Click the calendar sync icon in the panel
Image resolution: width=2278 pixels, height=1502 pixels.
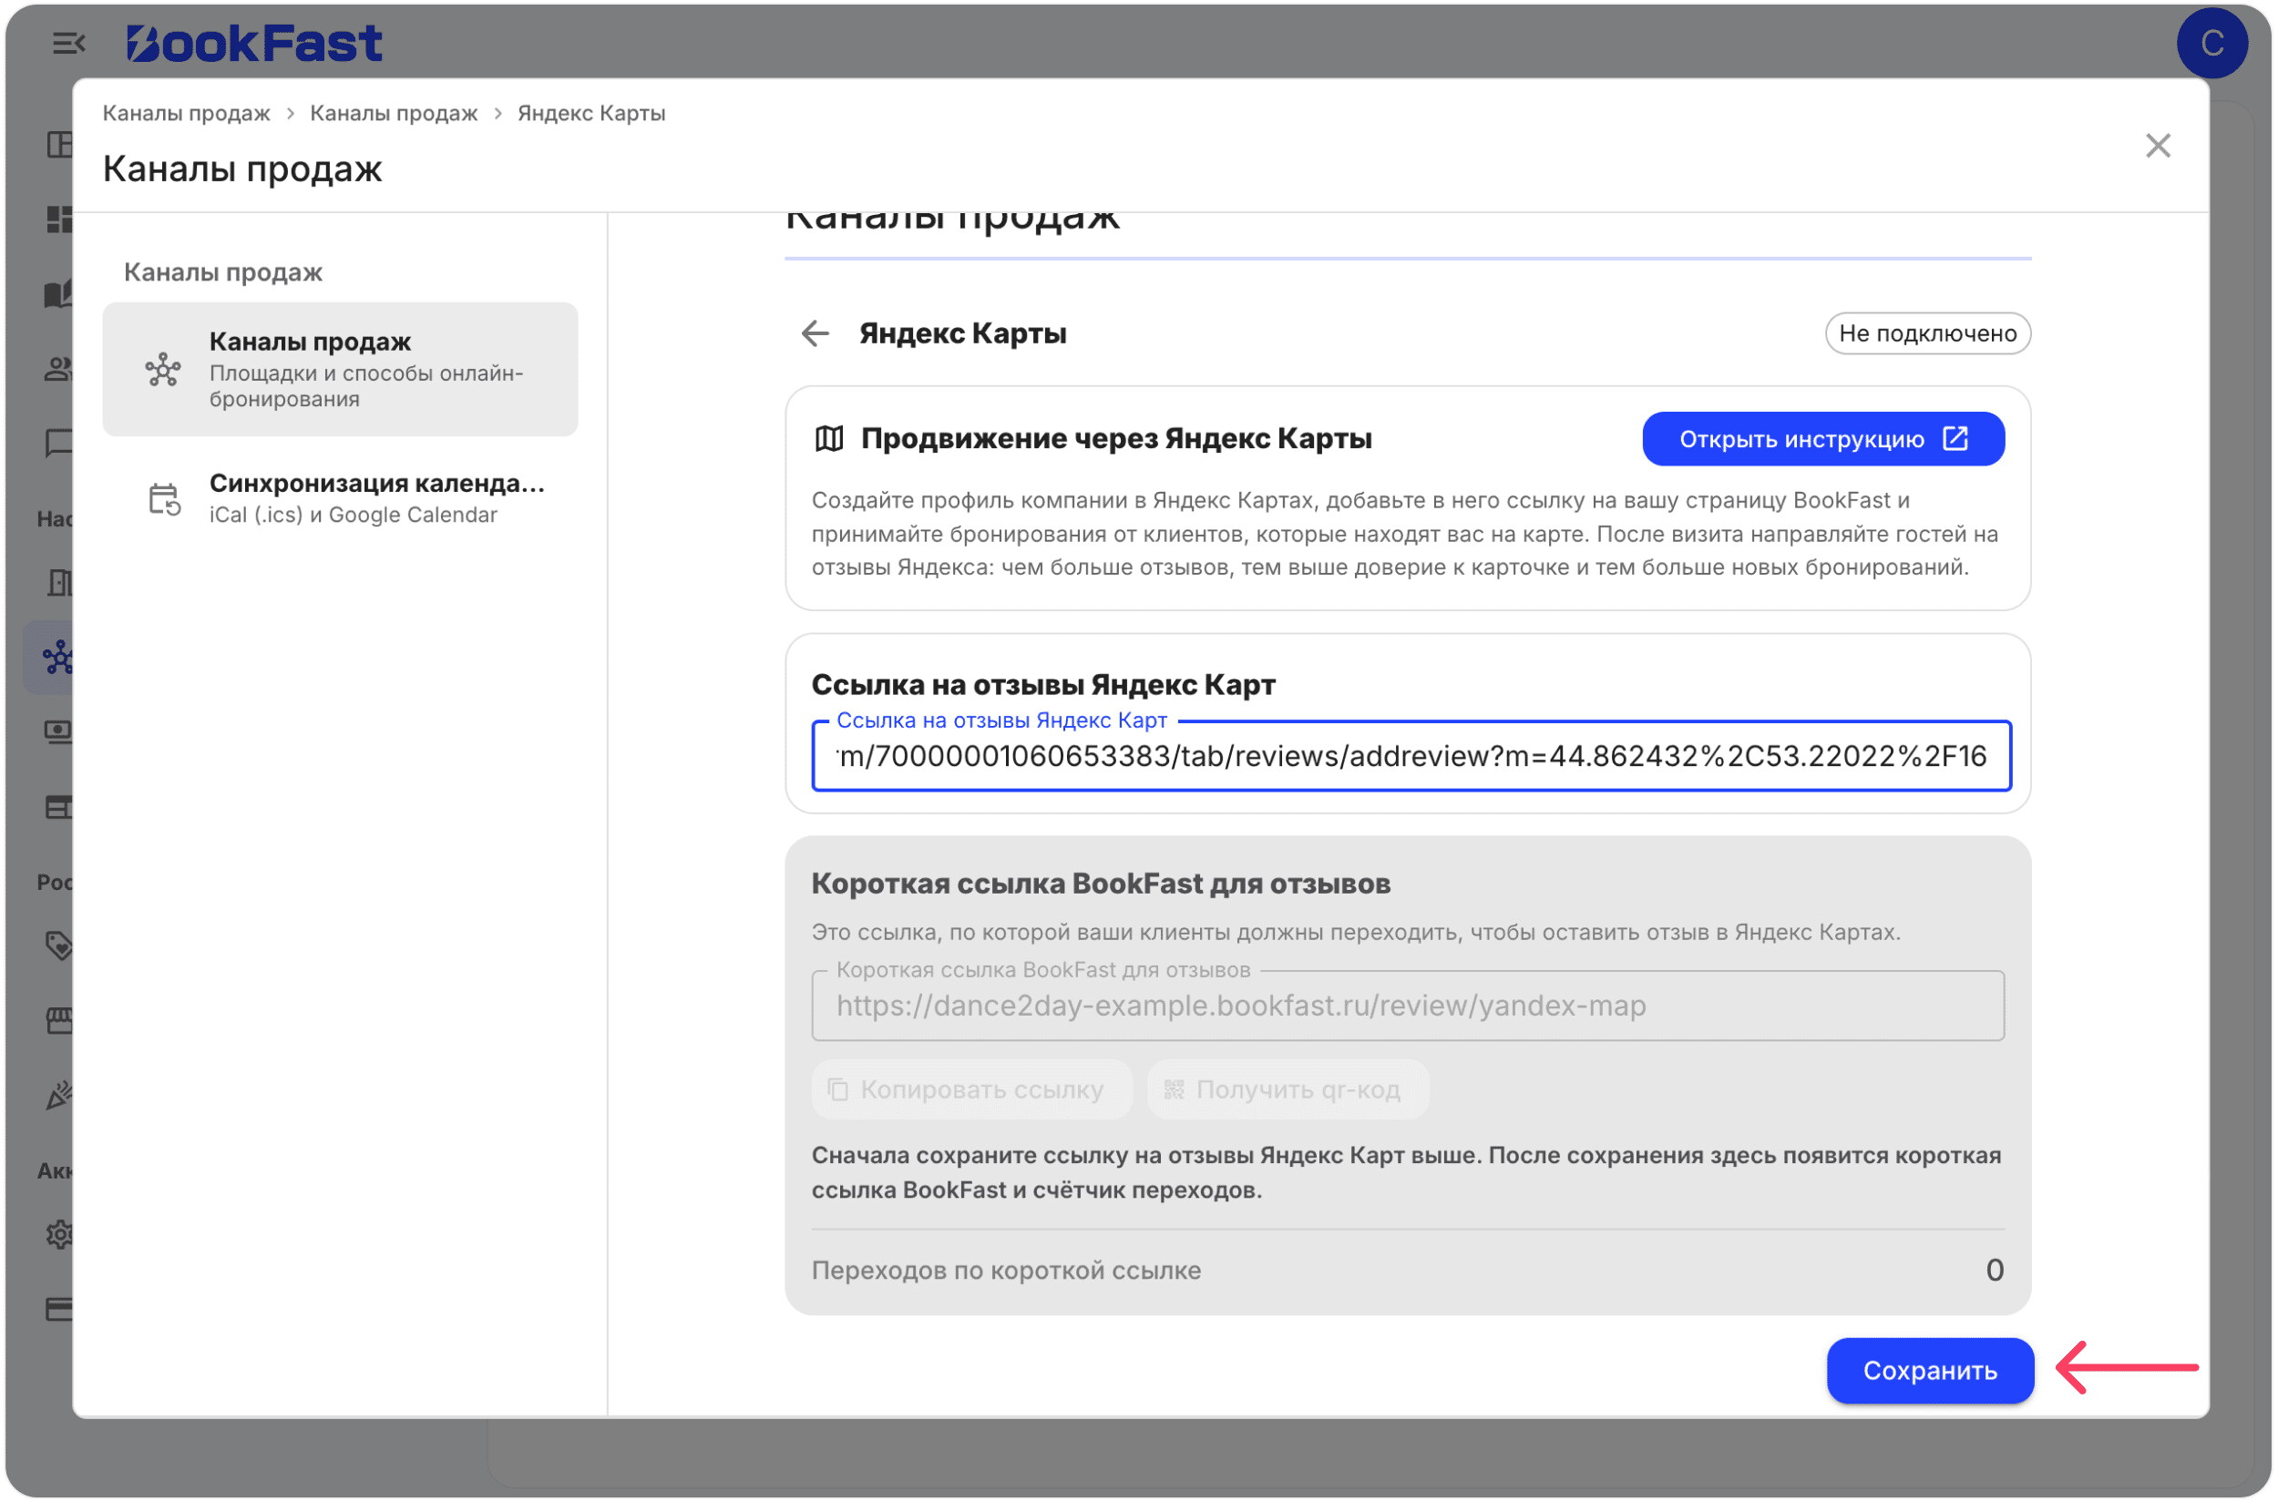(164, 499)
